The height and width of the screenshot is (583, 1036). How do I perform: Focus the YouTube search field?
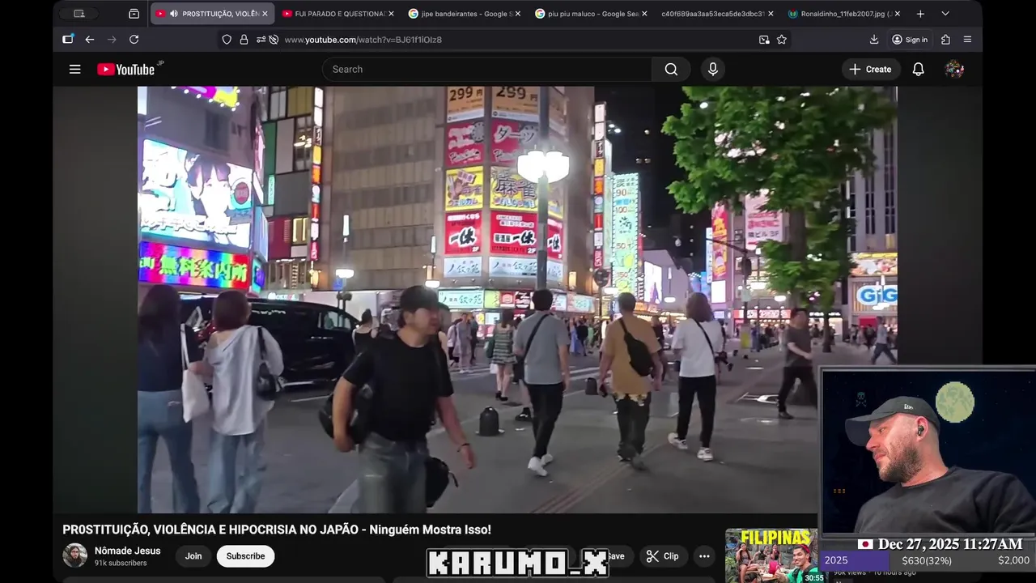pos(486,70)
